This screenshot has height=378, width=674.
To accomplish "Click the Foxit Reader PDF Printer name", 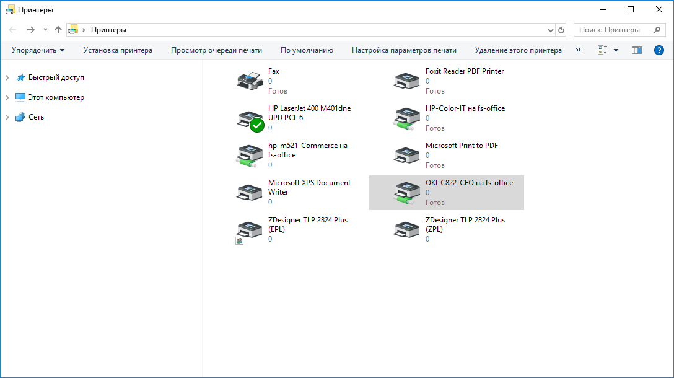I will tap(465, 71).
